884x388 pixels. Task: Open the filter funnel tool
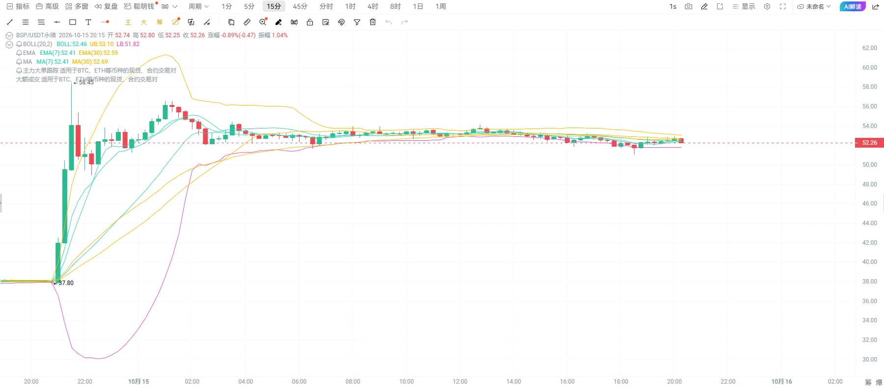point(357,22)
